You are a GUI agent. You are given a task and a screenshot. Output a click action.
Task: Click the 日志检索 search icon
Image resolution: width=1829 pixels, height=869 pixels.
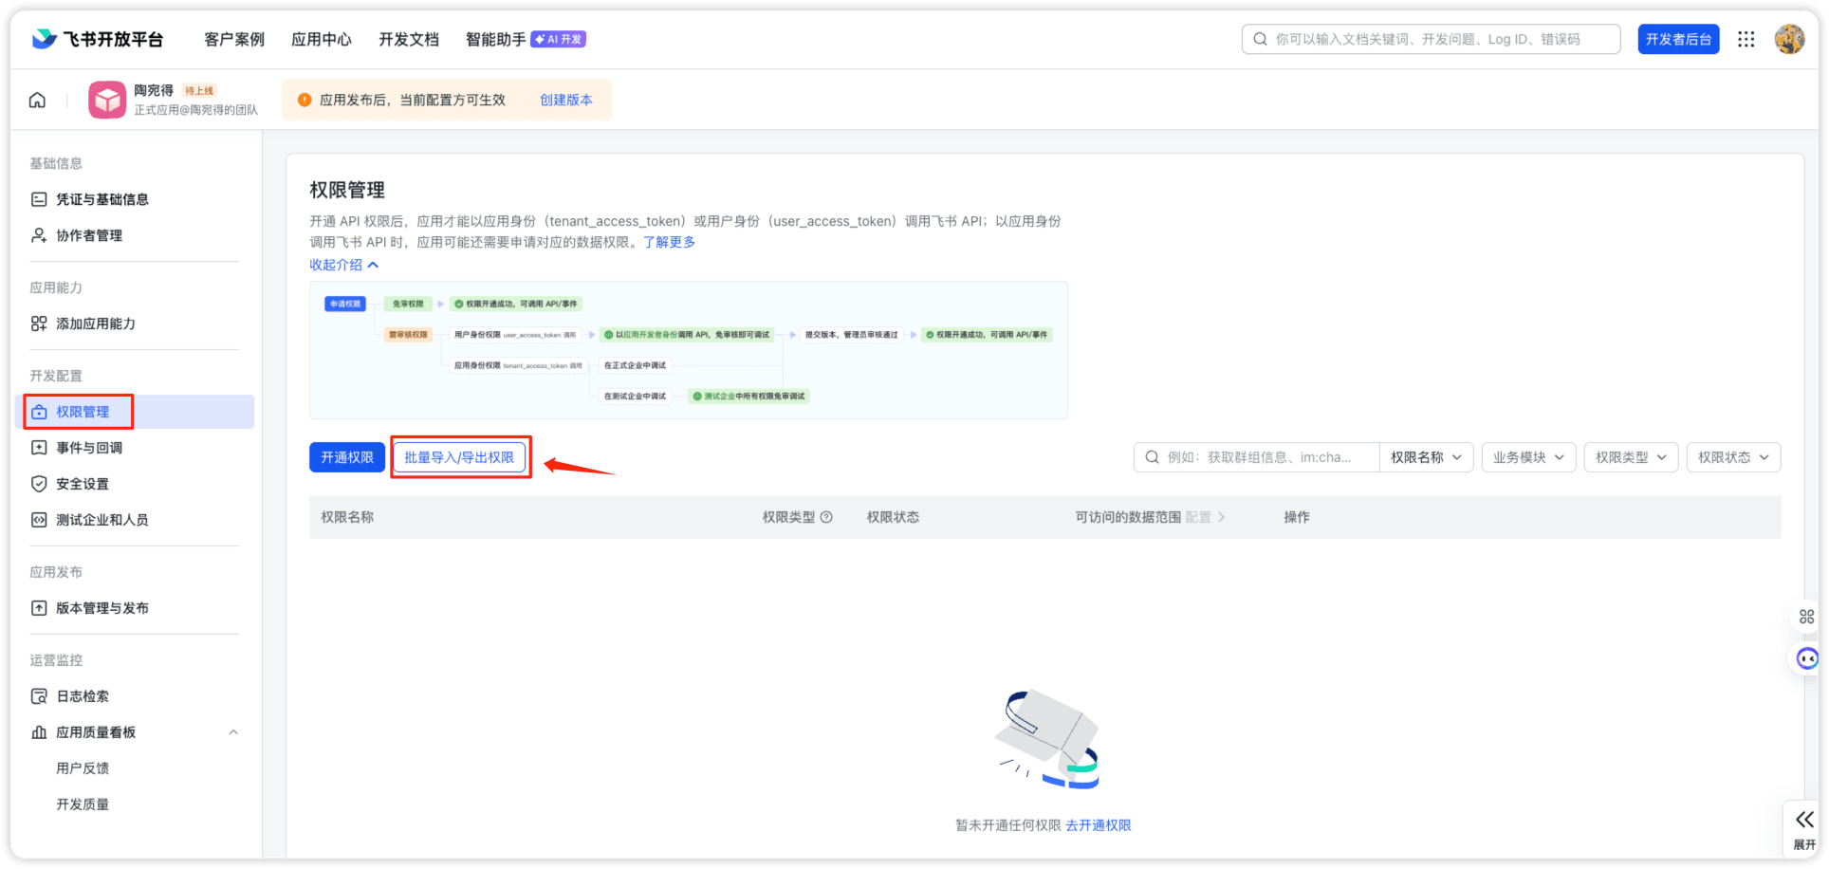pyautogui.click(x=39, y=696)
